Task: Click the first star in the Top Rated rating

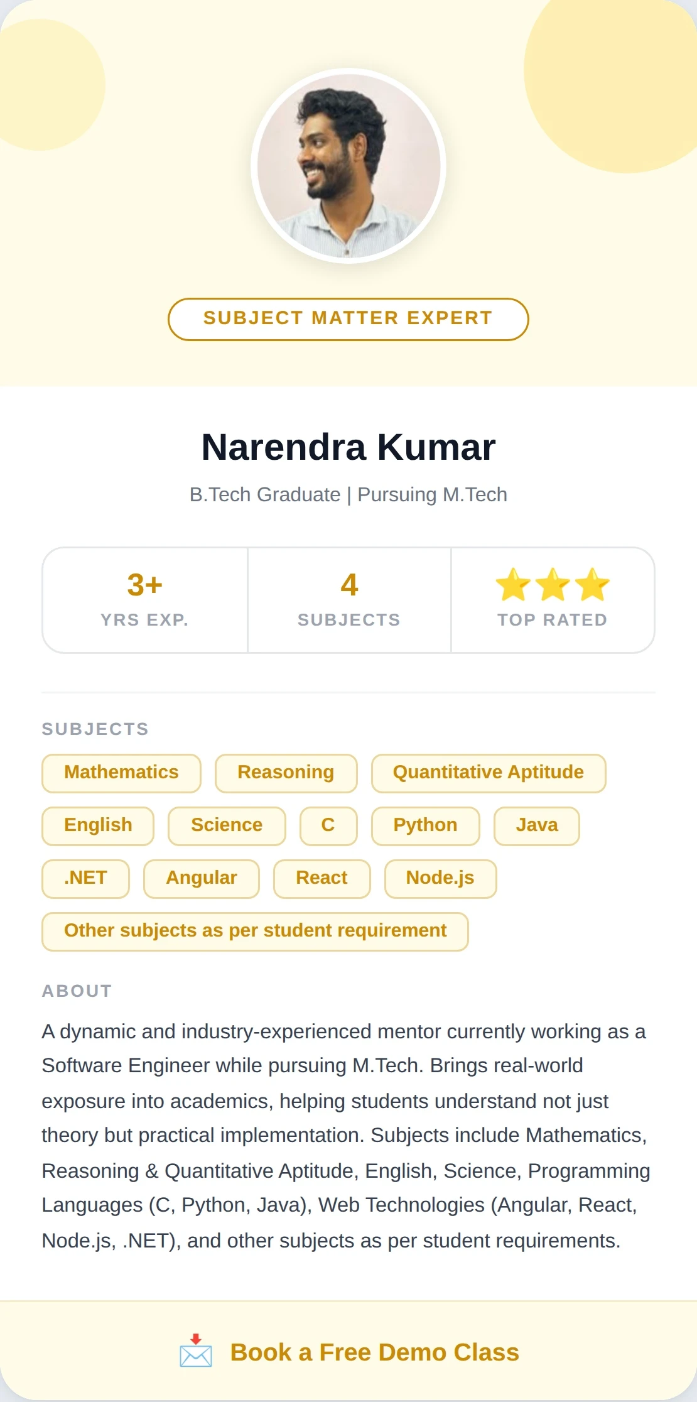Action: [x=513, y=585]
